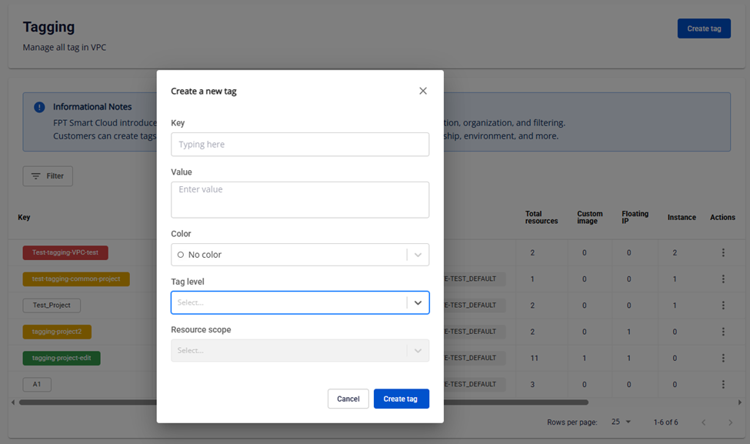Open the Color dropdown showing No color
Viewport: 750px width, 444px height.
coord(300,255)
